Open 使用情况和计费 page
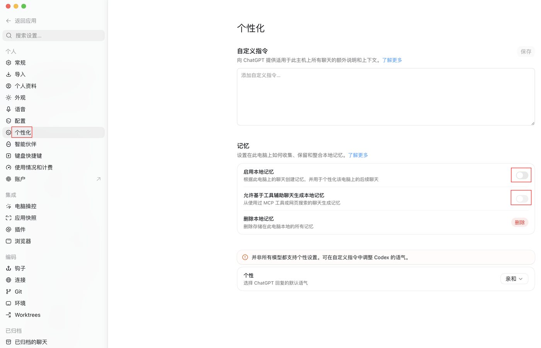This screenshot has height=348, width=541. click(53, 167)
